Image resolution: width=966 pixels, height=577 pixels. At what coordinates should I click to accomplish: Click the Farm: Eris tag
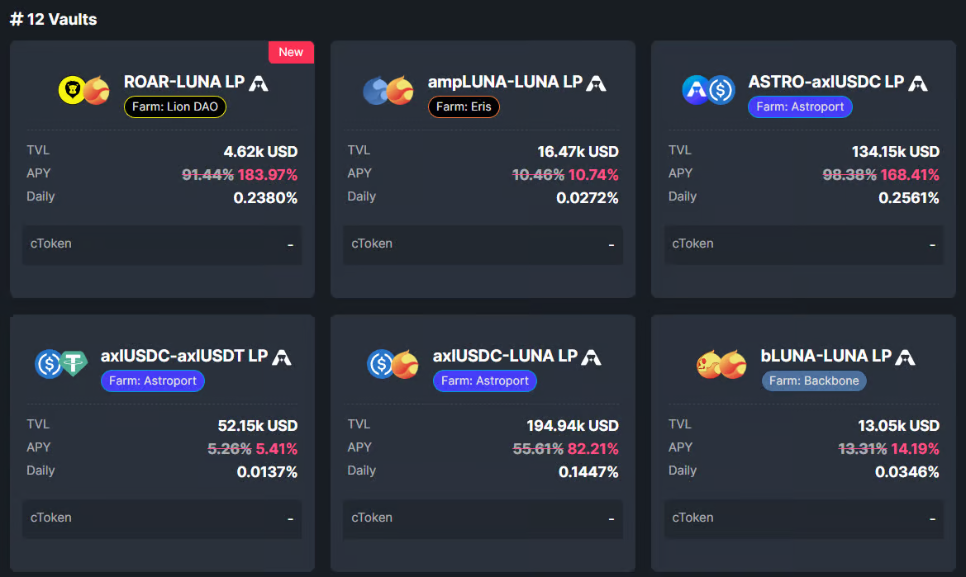(464, 107)
